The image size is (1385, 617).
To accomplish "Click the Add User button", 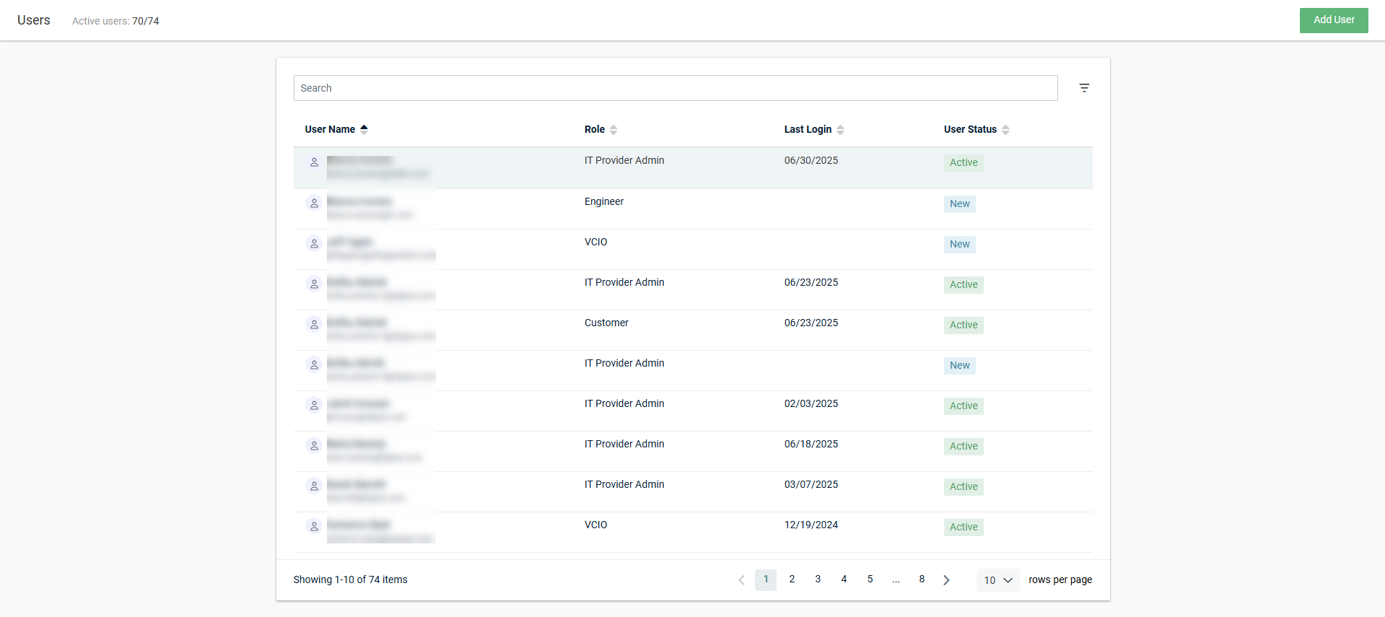I will 1333,20.
